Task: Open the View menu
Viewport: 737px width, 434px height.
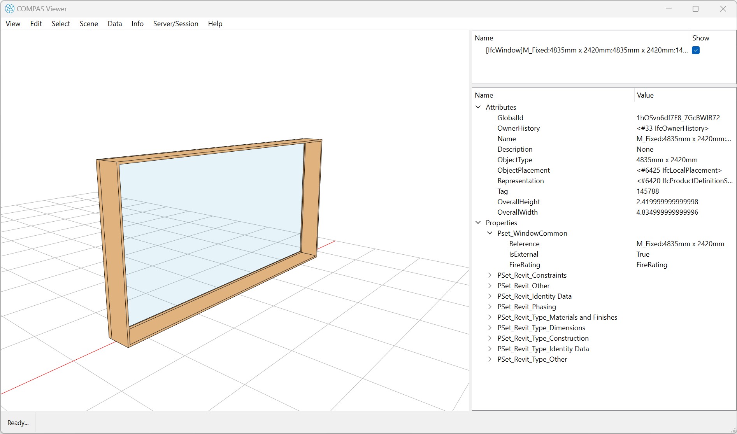Action: click(x=13, y=24)
